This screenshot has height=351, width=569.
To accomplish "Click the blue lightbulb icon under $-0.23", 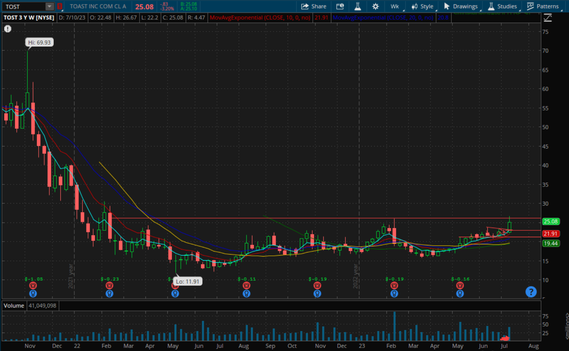I will tap(109, 294).
